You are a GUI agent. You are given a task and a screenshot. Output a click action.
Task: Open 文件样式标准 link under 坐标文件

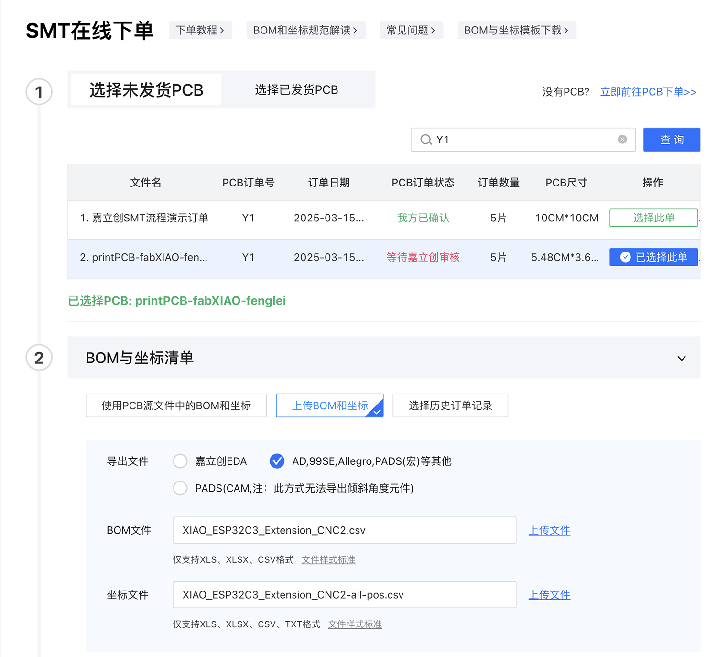[x=355, y=624]
